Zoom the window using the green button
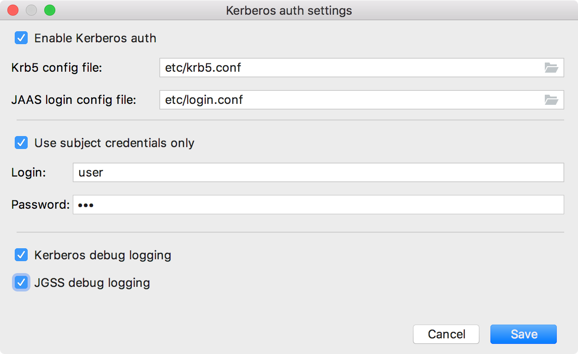Screen dimensions: 578x354 pos(49,10)
